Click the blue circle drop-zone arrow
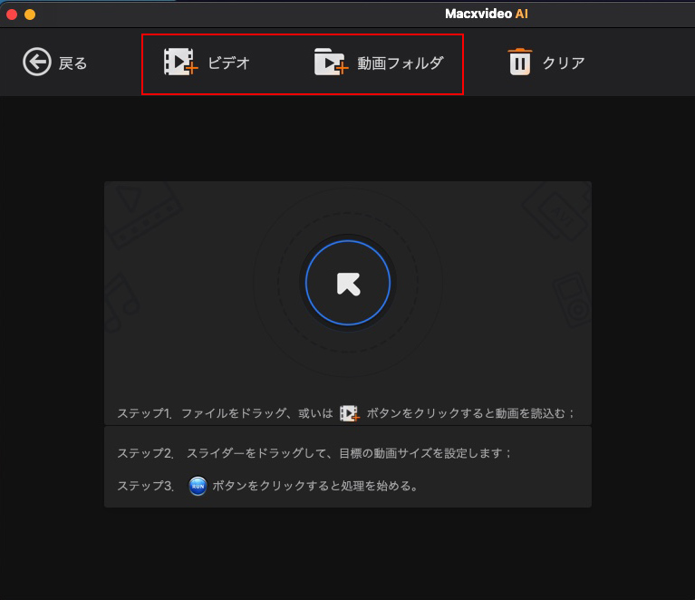Viewport: 695px width, 600px height. point(348,283)
